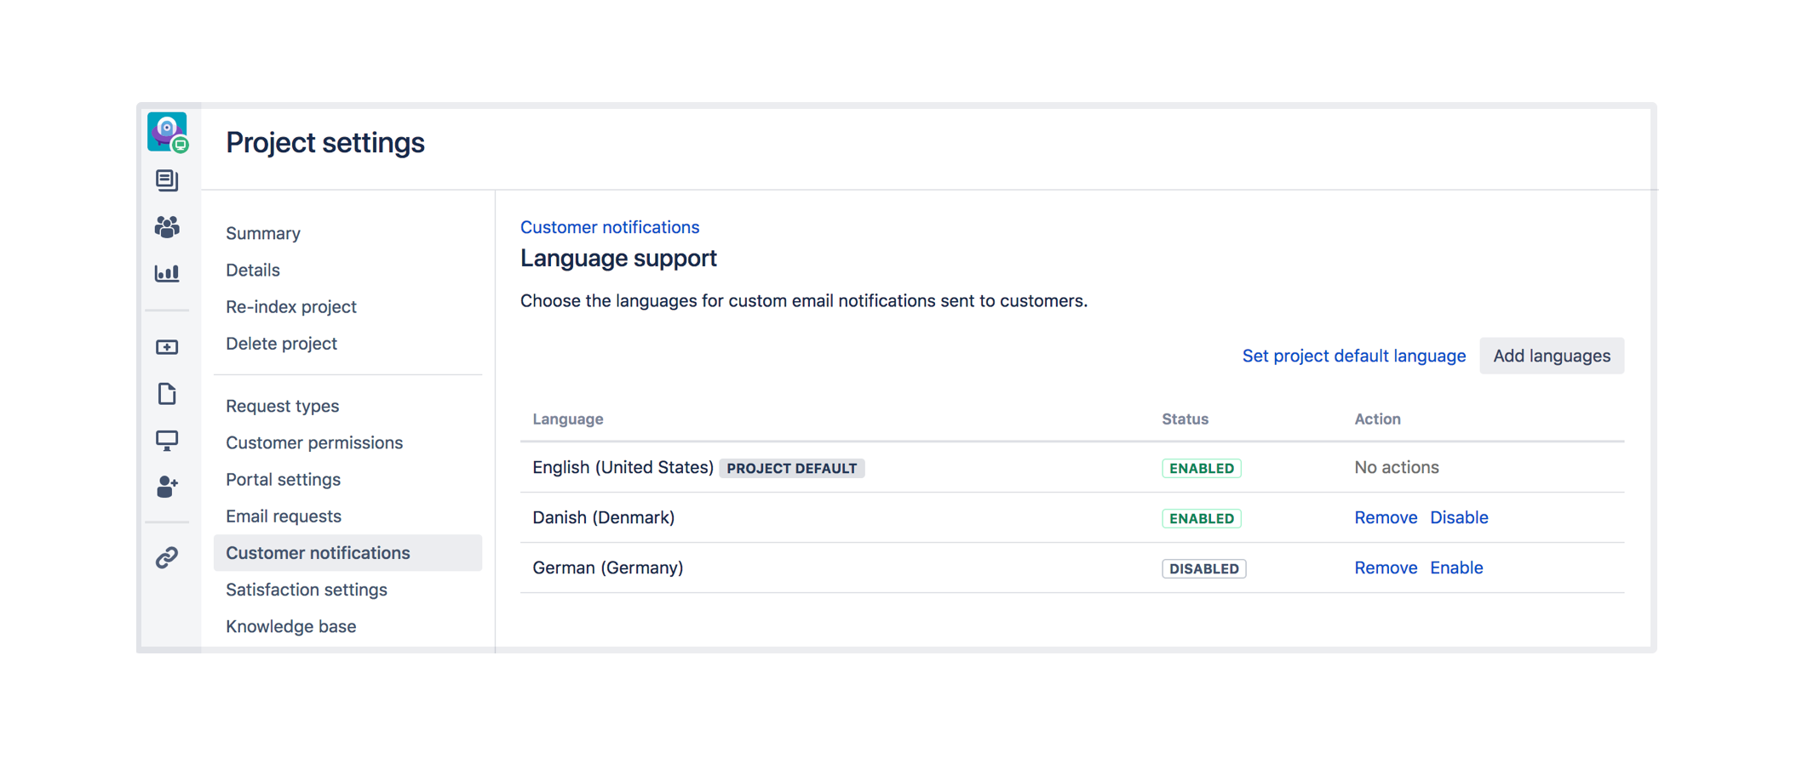
Task: Click the Add shortcut link icon
Action: [x=167, y=557]
